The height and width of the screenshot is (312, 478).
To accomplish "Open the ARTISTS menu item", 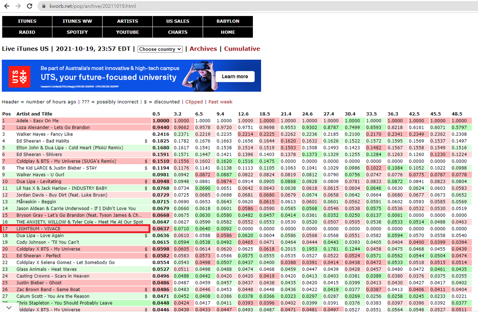I will [127, 21].
